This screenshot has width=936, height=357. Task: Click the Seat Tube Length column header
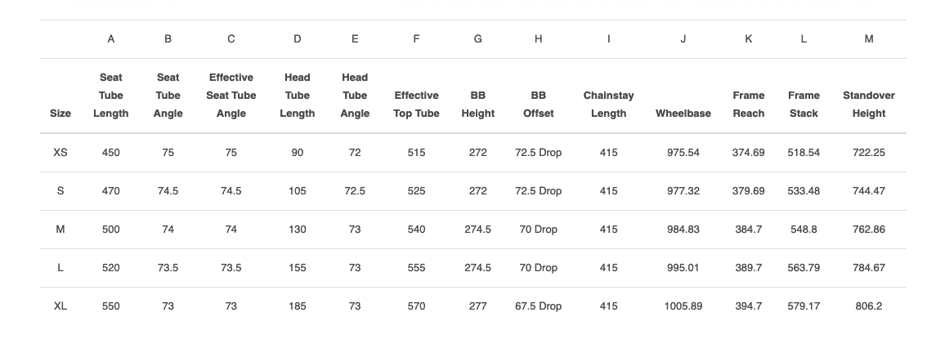point(110,96)
